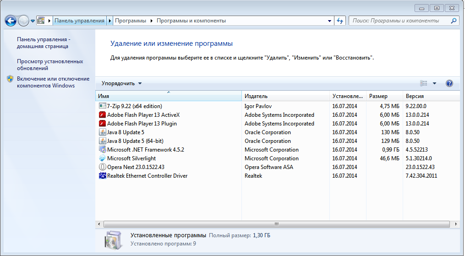This screenshot has width=465, height=256.
Task: Select Microsoft .NET Framework icon
Action: [102, 150]
